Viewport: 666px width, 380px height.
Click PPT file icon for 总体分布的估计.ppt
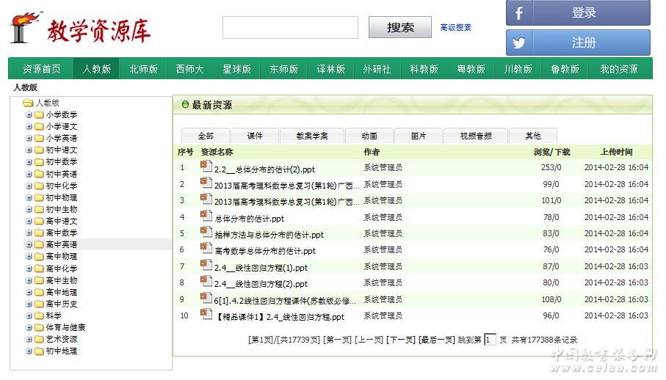(x=206, y=216)
